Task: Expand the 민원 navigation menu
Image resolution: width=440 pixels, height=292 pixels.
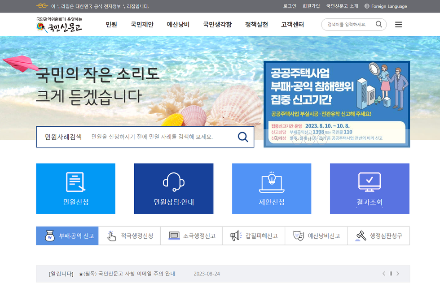Action: (x=111, y=25)
